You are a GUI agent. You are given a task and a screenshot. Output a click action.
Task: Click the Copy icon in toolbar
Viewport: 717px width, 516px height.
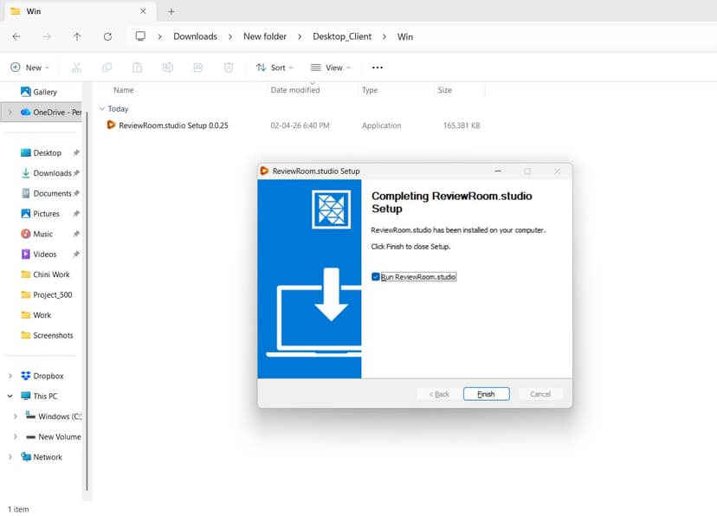107,68
